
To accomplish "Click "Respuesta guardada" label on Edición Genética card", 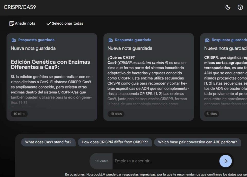I will 36,40.
